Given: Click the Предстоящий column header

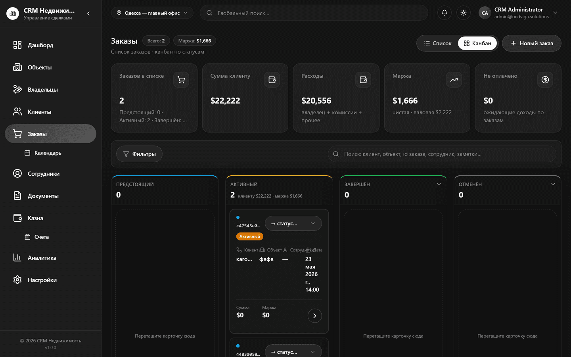Looking at the screenshot, I should [x=135, y=184].
